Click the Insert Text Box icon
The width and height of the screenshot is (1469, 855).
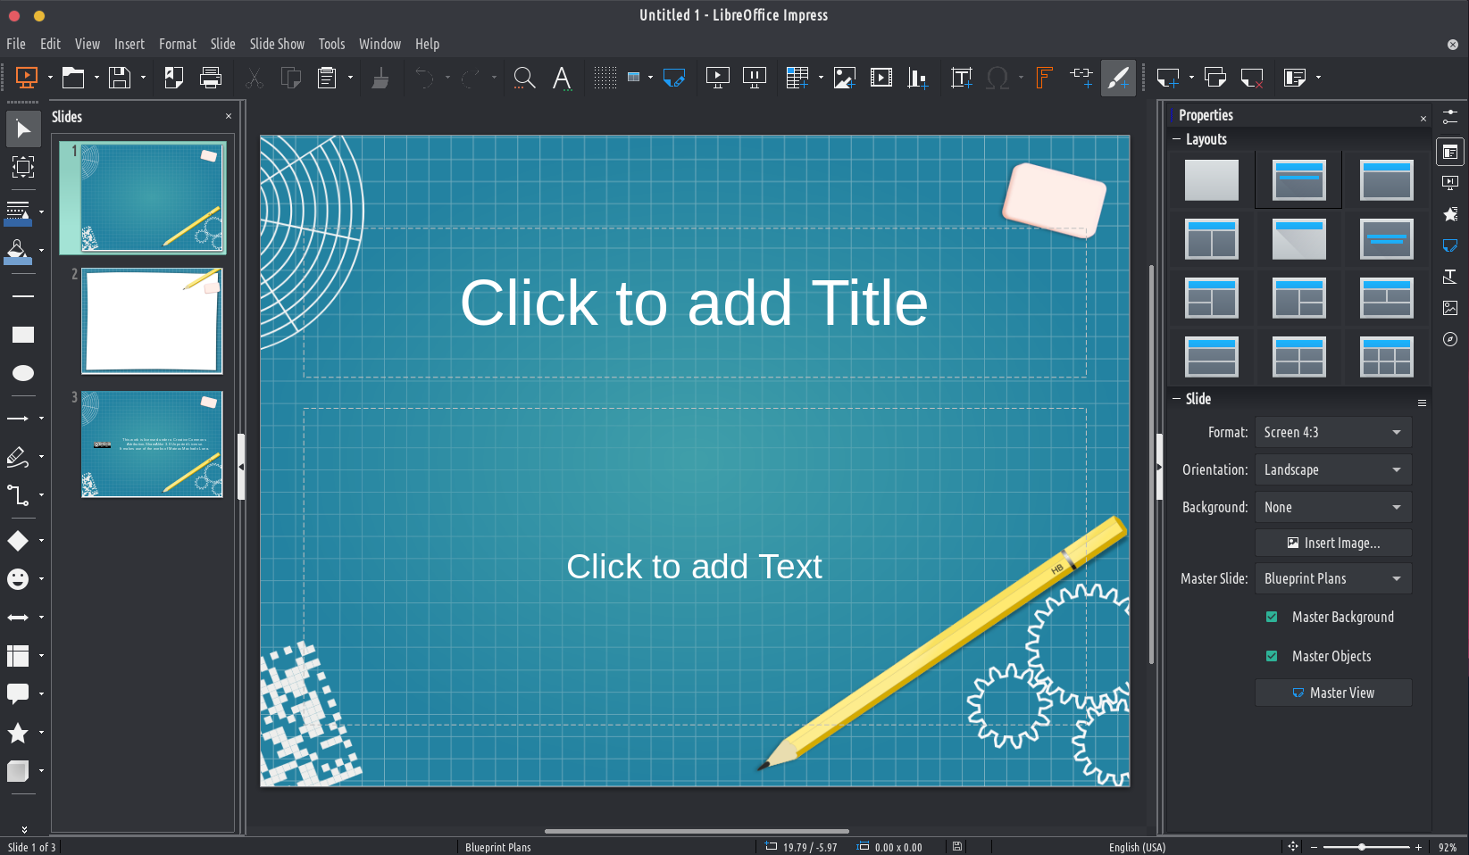(961, 79)
